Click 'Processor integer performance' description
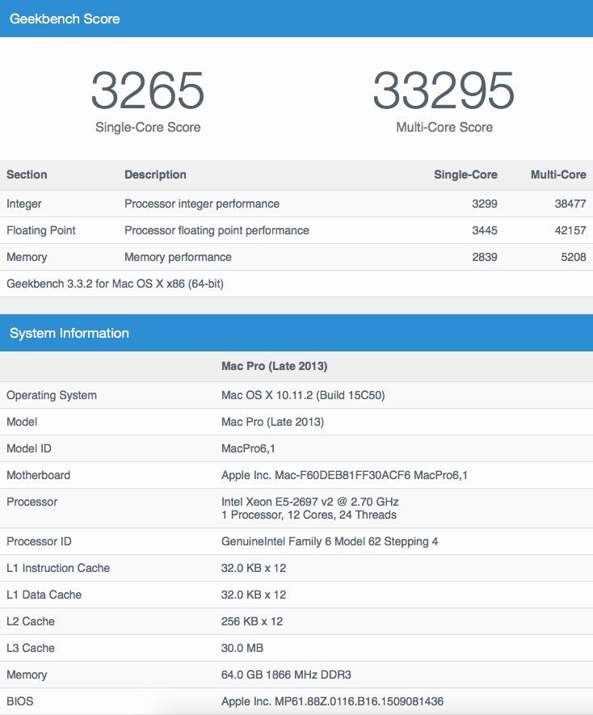593x715 pixels. point(202,204)
